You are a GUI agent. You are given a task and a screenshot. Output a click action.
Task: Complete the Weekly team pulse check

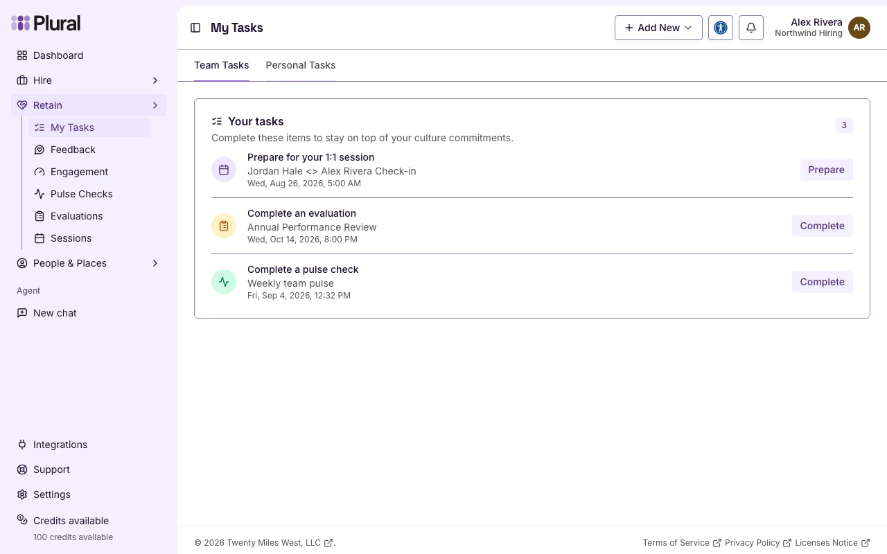(822, 282)
